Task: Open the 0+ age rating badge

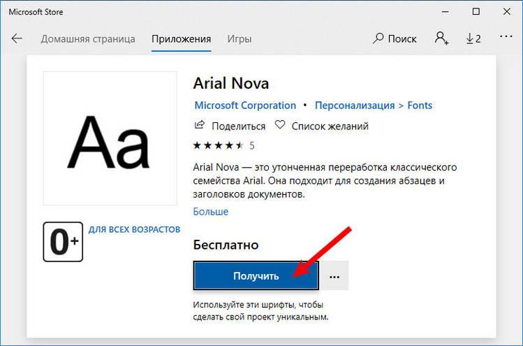Action: point(63,242)
